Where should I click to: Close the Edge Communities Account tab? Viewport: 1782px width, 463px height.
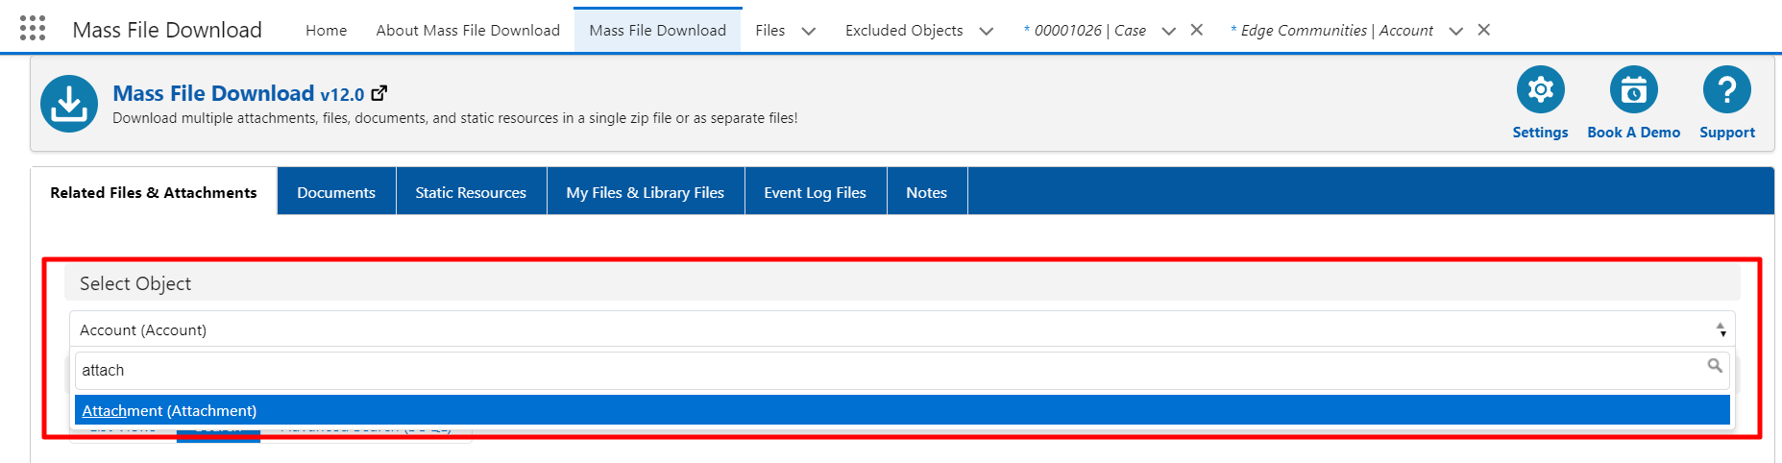(x=1484, y=30)
